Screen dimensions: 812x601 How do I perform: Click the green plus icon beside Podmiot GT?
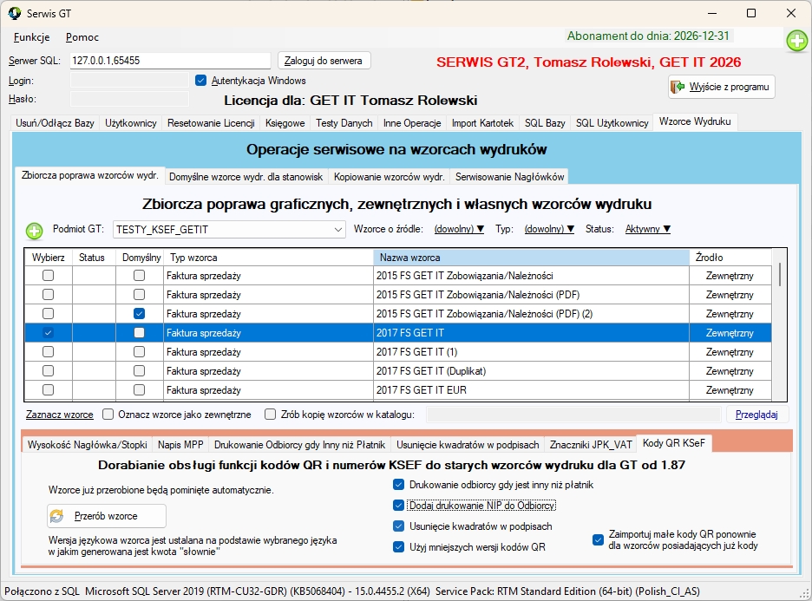click(x=34, y=231)
